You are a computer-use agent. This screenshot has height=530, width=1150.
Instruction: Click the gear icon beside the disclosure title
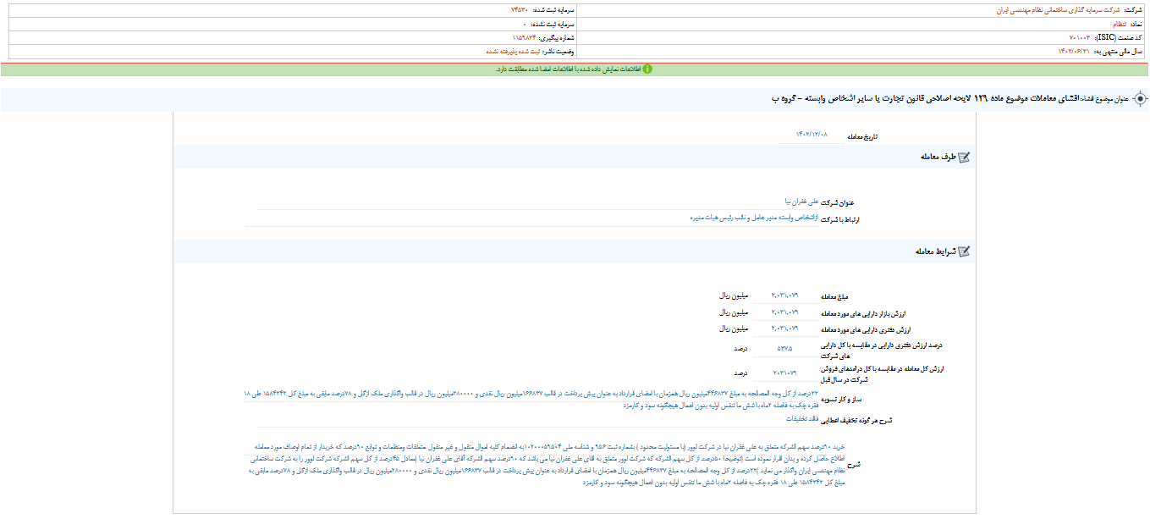click(1139, 99)
